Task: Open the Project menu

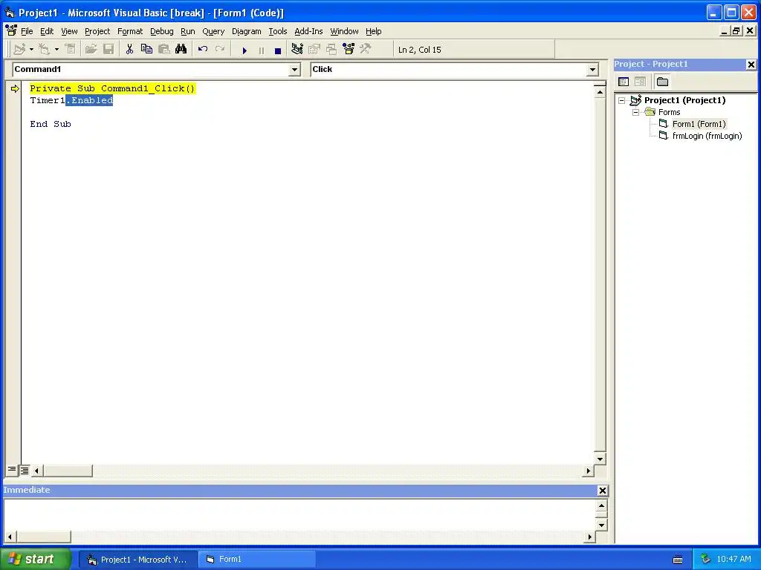Action: (x=97, y=31)
